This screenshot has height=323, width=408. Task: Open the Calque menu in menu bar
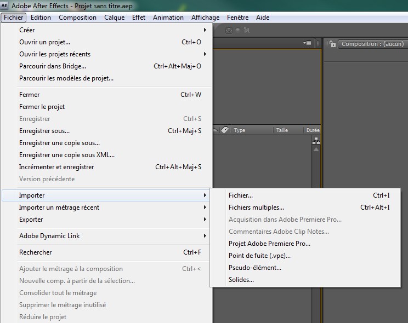pyautogui.click(x=115, y=18)
